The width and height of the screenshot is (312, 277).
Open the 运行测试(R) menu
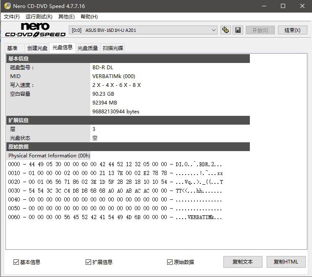(39, 17)
